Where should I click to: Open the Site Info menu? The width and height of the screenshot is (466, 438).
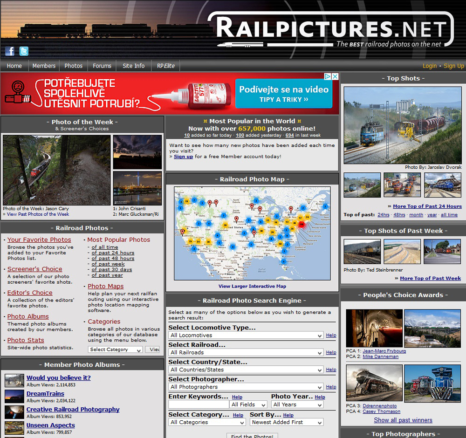133,66
